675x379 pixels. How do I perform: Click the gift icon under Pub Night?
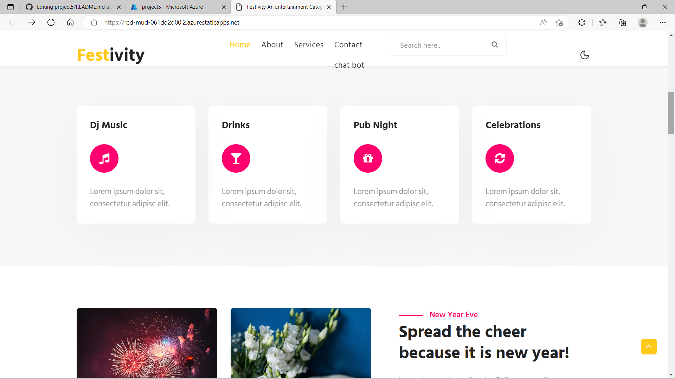pos(368,159)
